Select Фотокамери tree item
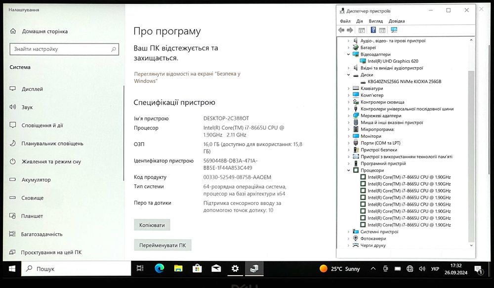The width and height of the screenshot is (494, 288). click(x=373, y=239)
